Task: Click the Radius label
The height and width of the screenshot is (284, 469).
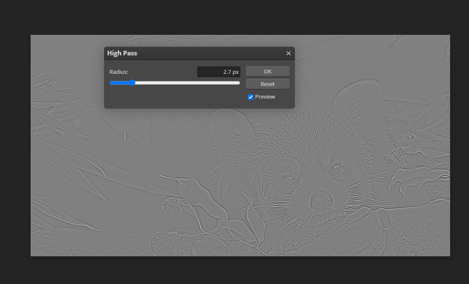Action: click(119, 72)
